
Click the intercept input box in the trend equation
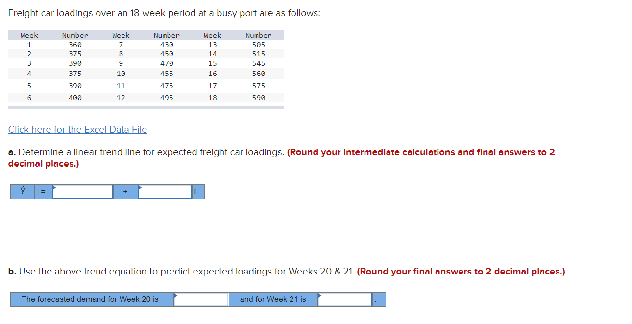tap(82, 191)
